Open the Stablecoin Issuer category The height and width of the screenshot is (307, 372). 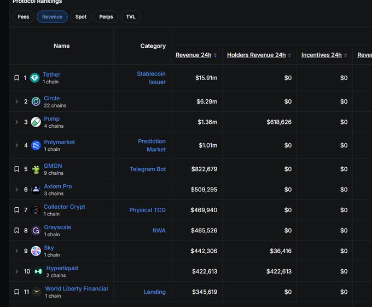click(151, 78)
